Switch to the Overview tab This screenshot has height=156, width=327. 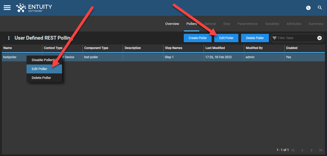point(172,24)
